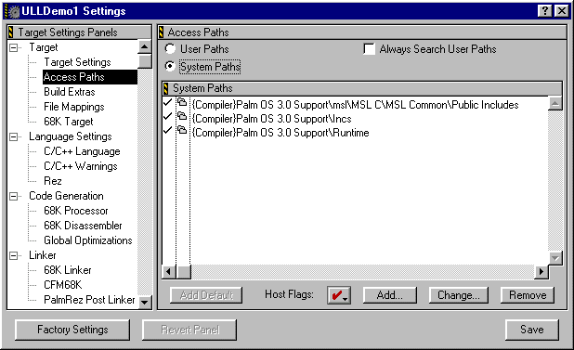Click System Paths list scroll up arrow

555,103
